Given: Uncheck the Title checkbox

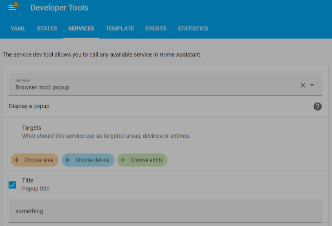Looking at the screenshot, I should tap(12, 185).
